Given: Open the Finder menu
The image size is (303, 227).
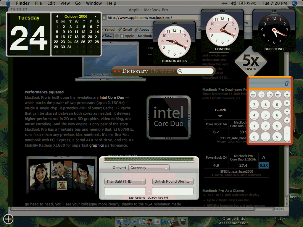Looking at the screenshot, I should point(22,3).
